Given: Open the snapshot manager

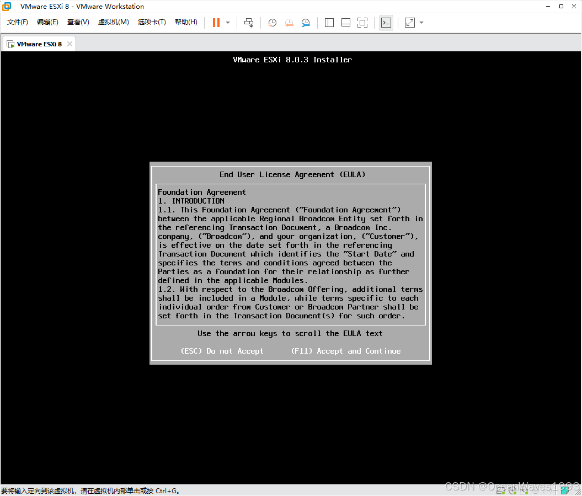Looking at the screenshot, I should pyautogui.click(x=306, y=23).
